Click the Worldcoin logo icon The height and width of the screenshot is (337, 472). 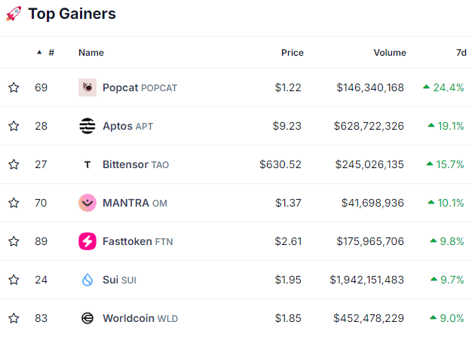pos(87,318)
